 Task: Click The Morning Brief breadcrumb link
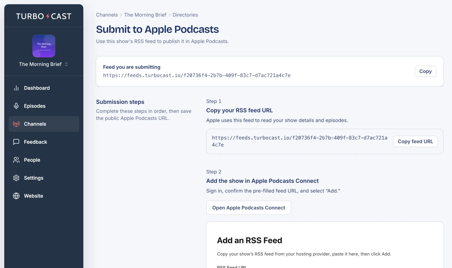tap(145, 15)
